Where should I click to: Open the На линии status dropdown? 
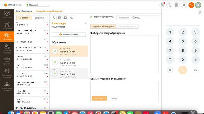[x=38, y=5]
